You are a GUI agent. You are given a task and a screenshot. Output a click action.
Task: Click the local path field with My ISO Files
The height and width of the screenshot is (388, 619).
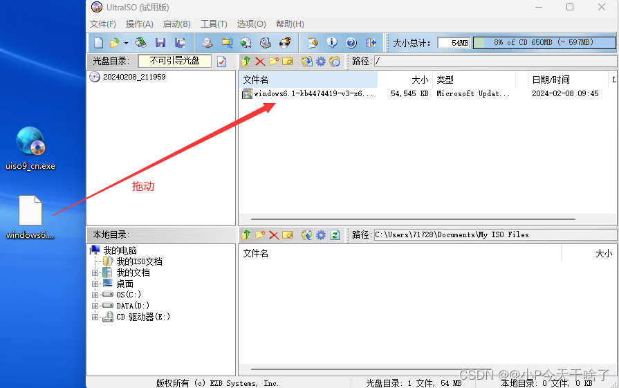pyautogui.click(x=495, y=235)
